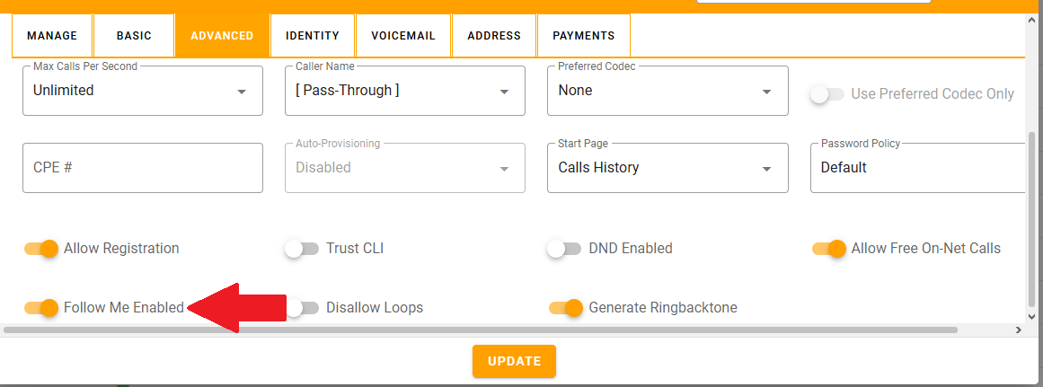
Task: Expand the Caller Name Pass-Through dropdown
Action: coord(405,91)
